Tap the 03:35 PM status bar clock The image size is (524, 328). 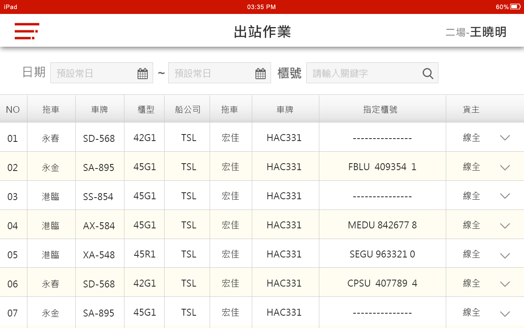point(262,7)
